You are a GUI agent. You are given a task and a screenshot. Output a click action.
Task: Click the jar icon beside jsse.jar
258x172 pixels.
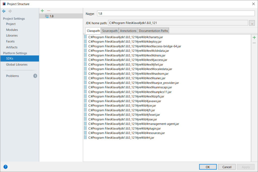pos(85,119)
